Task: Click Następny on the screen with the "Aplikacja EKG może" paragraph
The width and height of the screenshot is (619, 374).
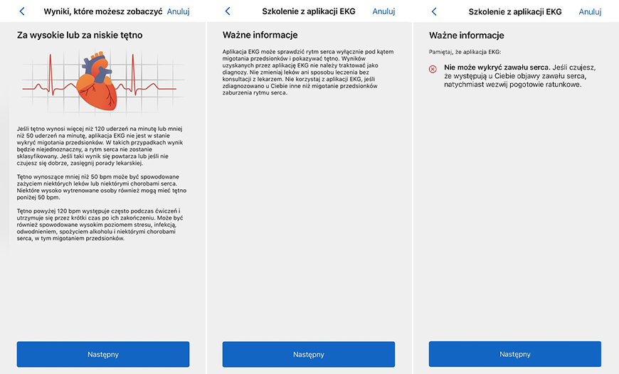Action: point(309,354)
